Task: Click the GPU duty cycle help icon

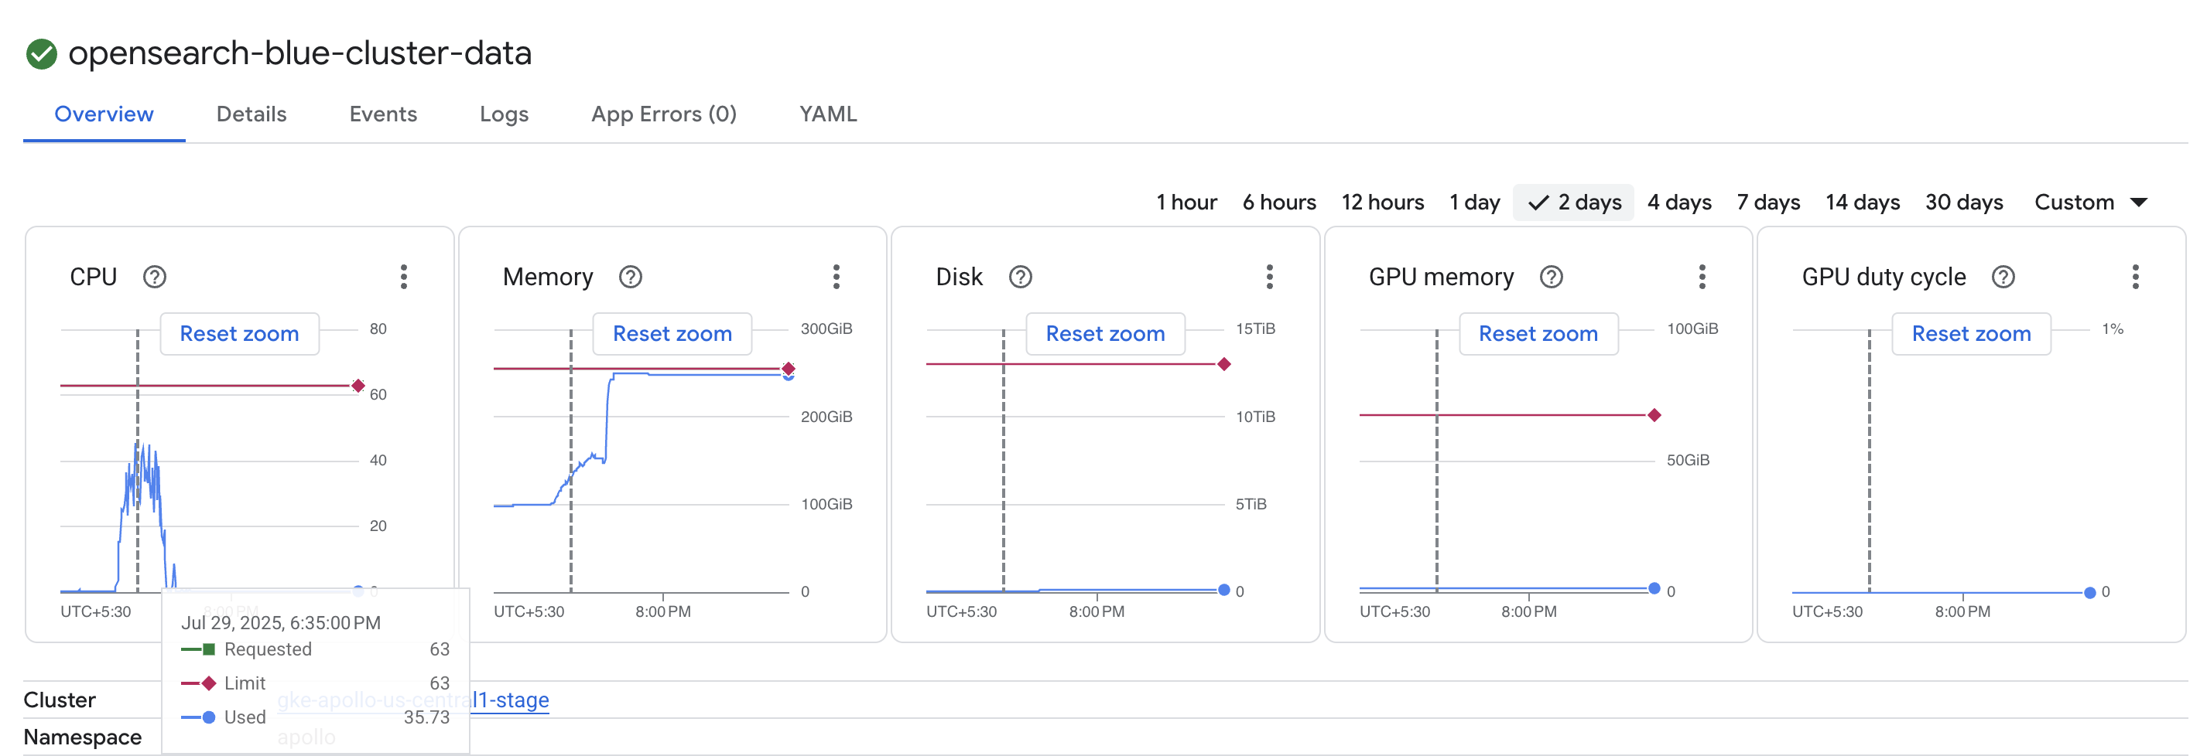Action: [2003, 278]
